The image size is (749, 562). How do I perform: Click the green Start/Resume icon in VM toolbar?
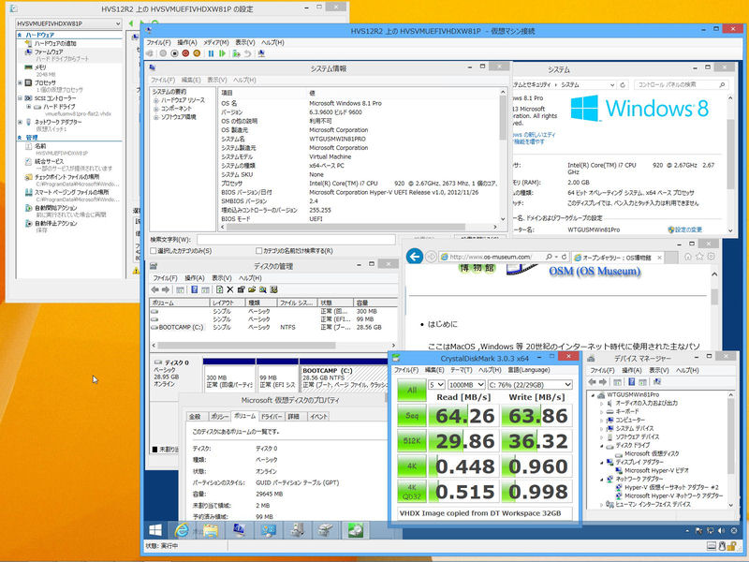[222, 53]
